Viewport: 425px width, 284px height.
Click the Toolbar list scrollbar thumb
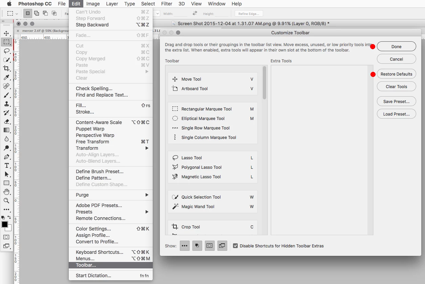click(x=264, y=83)
